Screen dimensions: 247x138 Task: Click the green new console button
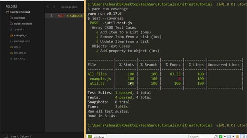coord(221,136)
